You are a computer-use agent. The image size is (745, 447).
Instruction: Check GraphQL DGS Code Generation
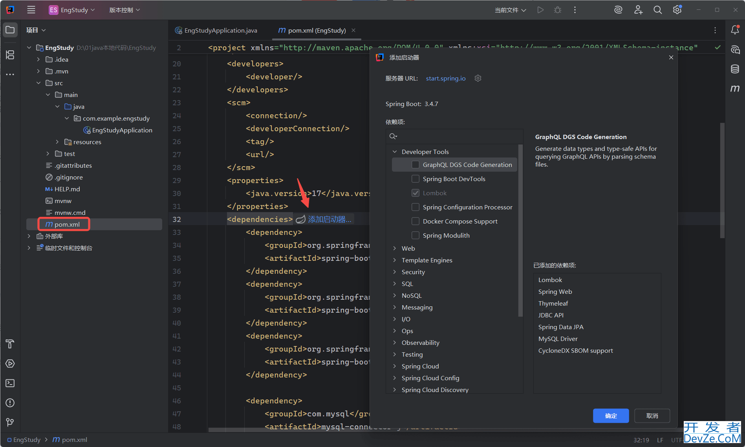(x=415, y=165)
